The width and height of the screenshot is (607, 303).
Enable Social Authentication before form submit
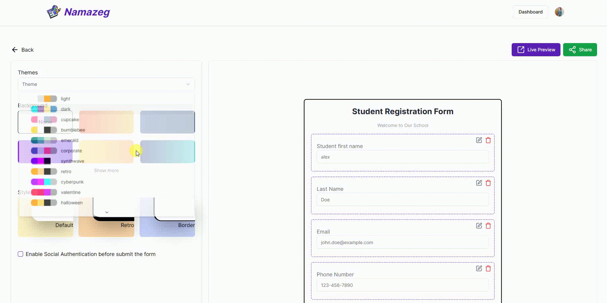coord(20,254)
